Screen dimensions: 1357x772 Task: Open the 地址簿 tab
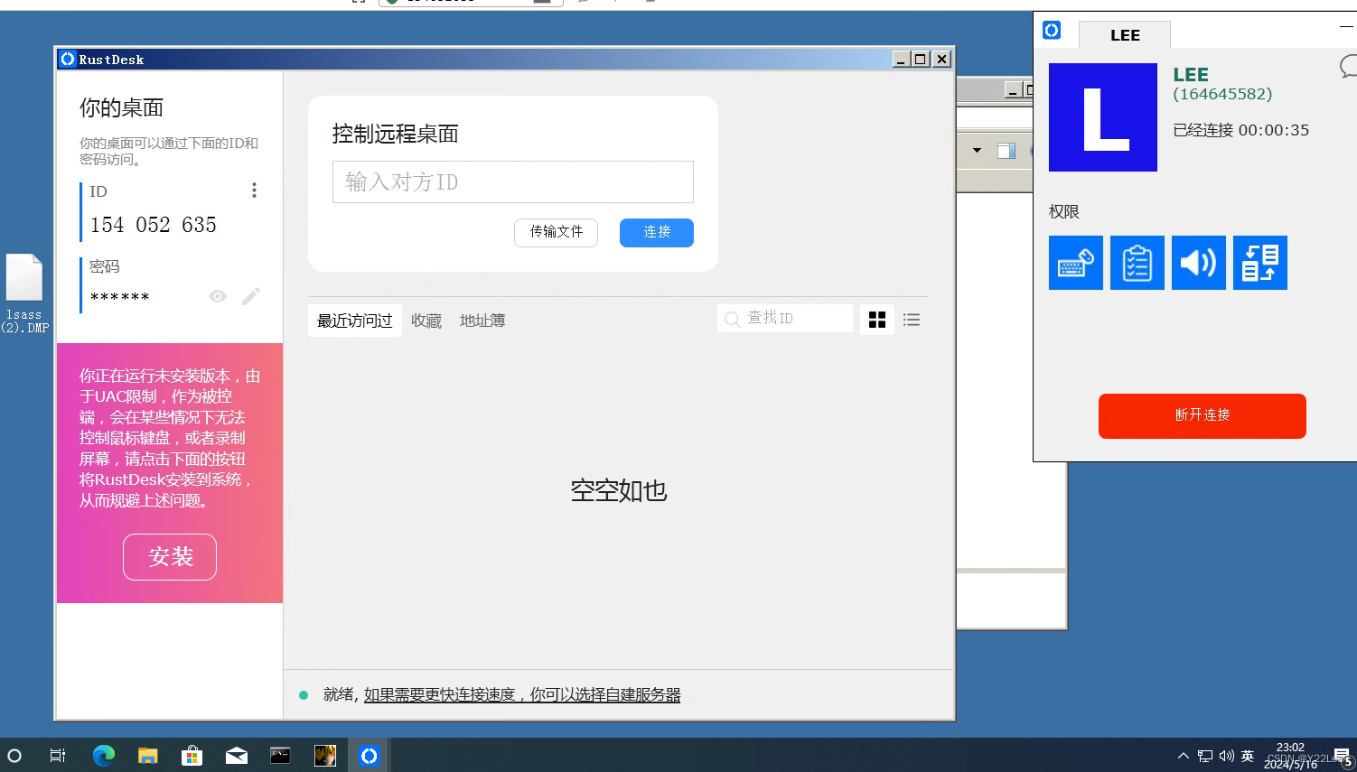[482, 321]
